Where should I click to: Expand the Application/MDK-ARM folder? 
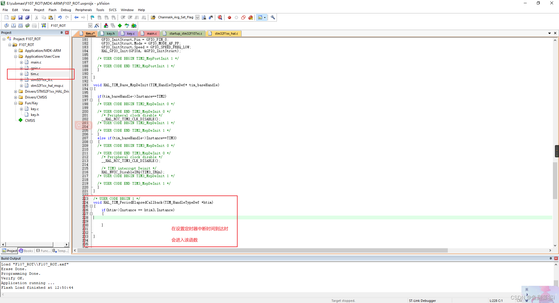point(15,51)
